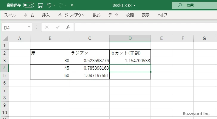Select row 4 header

tap(4, 68)
